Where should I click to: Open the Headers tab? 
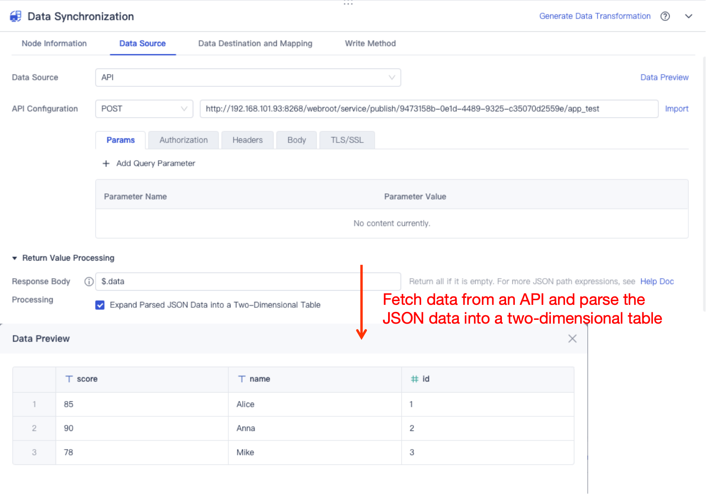[x=248, y=140]
